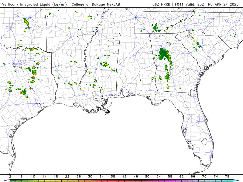Image resolution: width=243 pixels, height=182 pixels.
Task: Select the color scale label '66'
Action: pyautogui.click(x=193, y=177)
